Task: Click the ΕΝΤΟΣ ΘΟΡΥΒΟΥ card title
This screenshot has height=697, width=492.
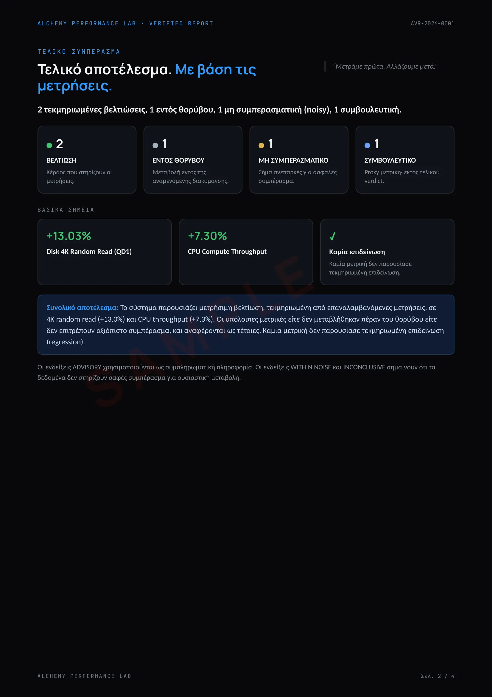Action: (178, 160)
